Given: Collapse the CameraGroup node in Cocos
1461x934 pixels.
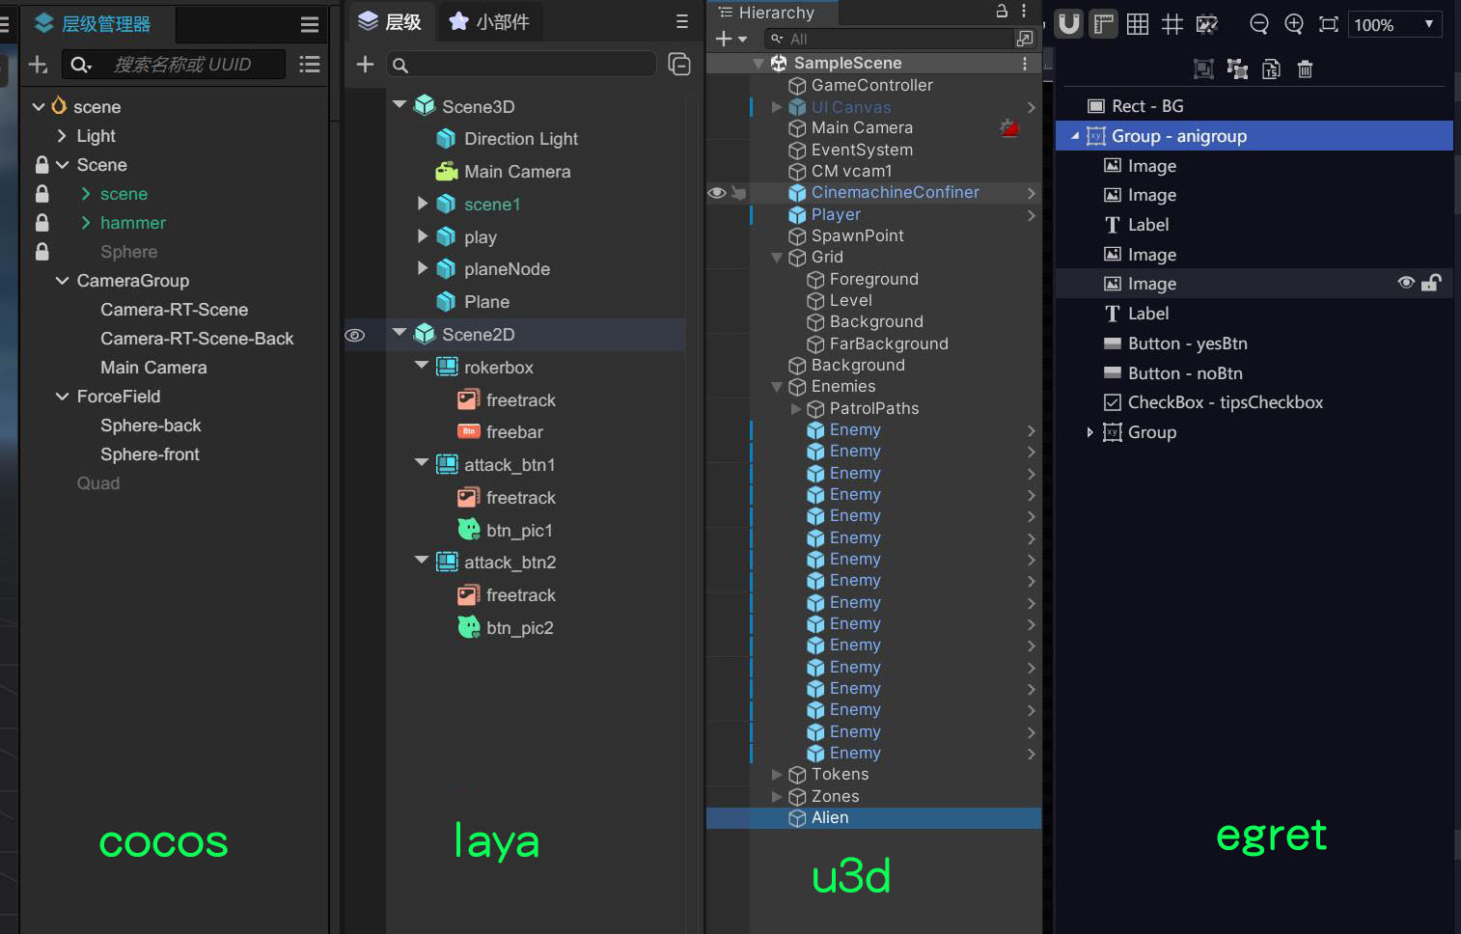Looking at the screenshot, I should [62, 281].
